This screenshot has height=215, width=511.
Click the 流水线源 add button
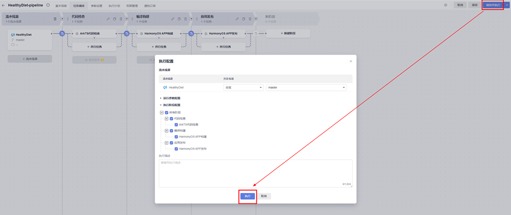point(30,59)
